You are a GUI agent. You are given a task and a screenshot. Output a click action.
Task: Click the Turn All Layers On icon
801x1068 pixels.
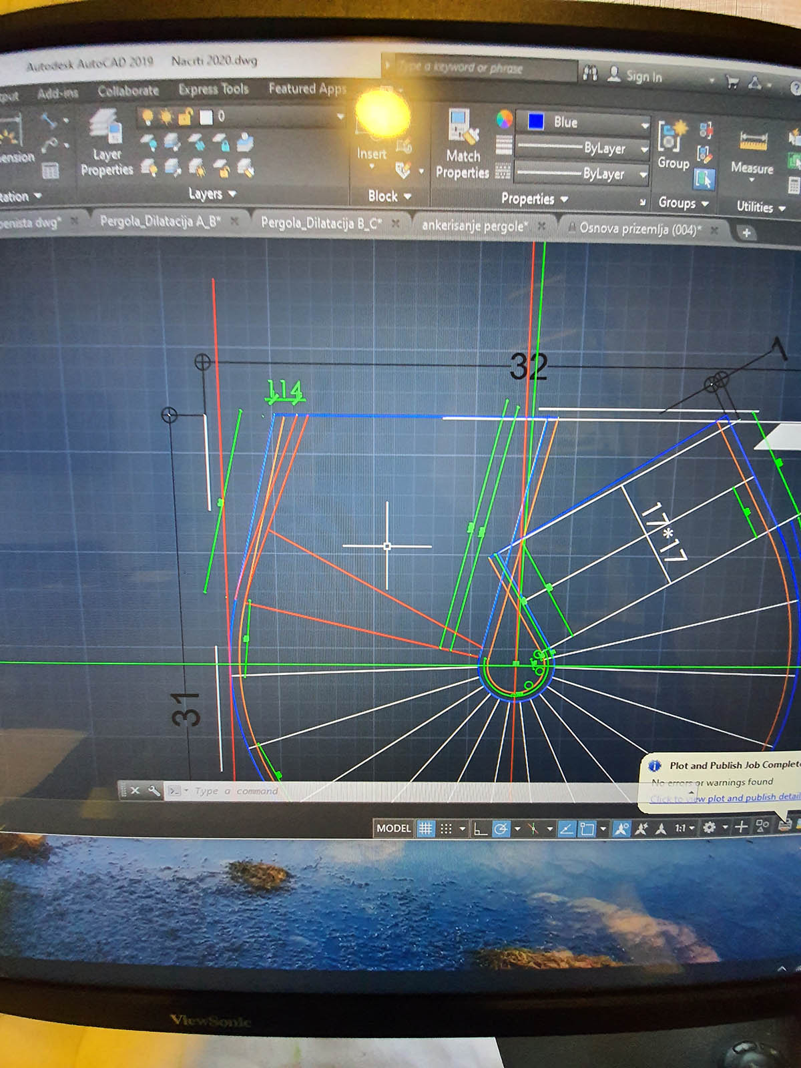(x=148, y=167)
